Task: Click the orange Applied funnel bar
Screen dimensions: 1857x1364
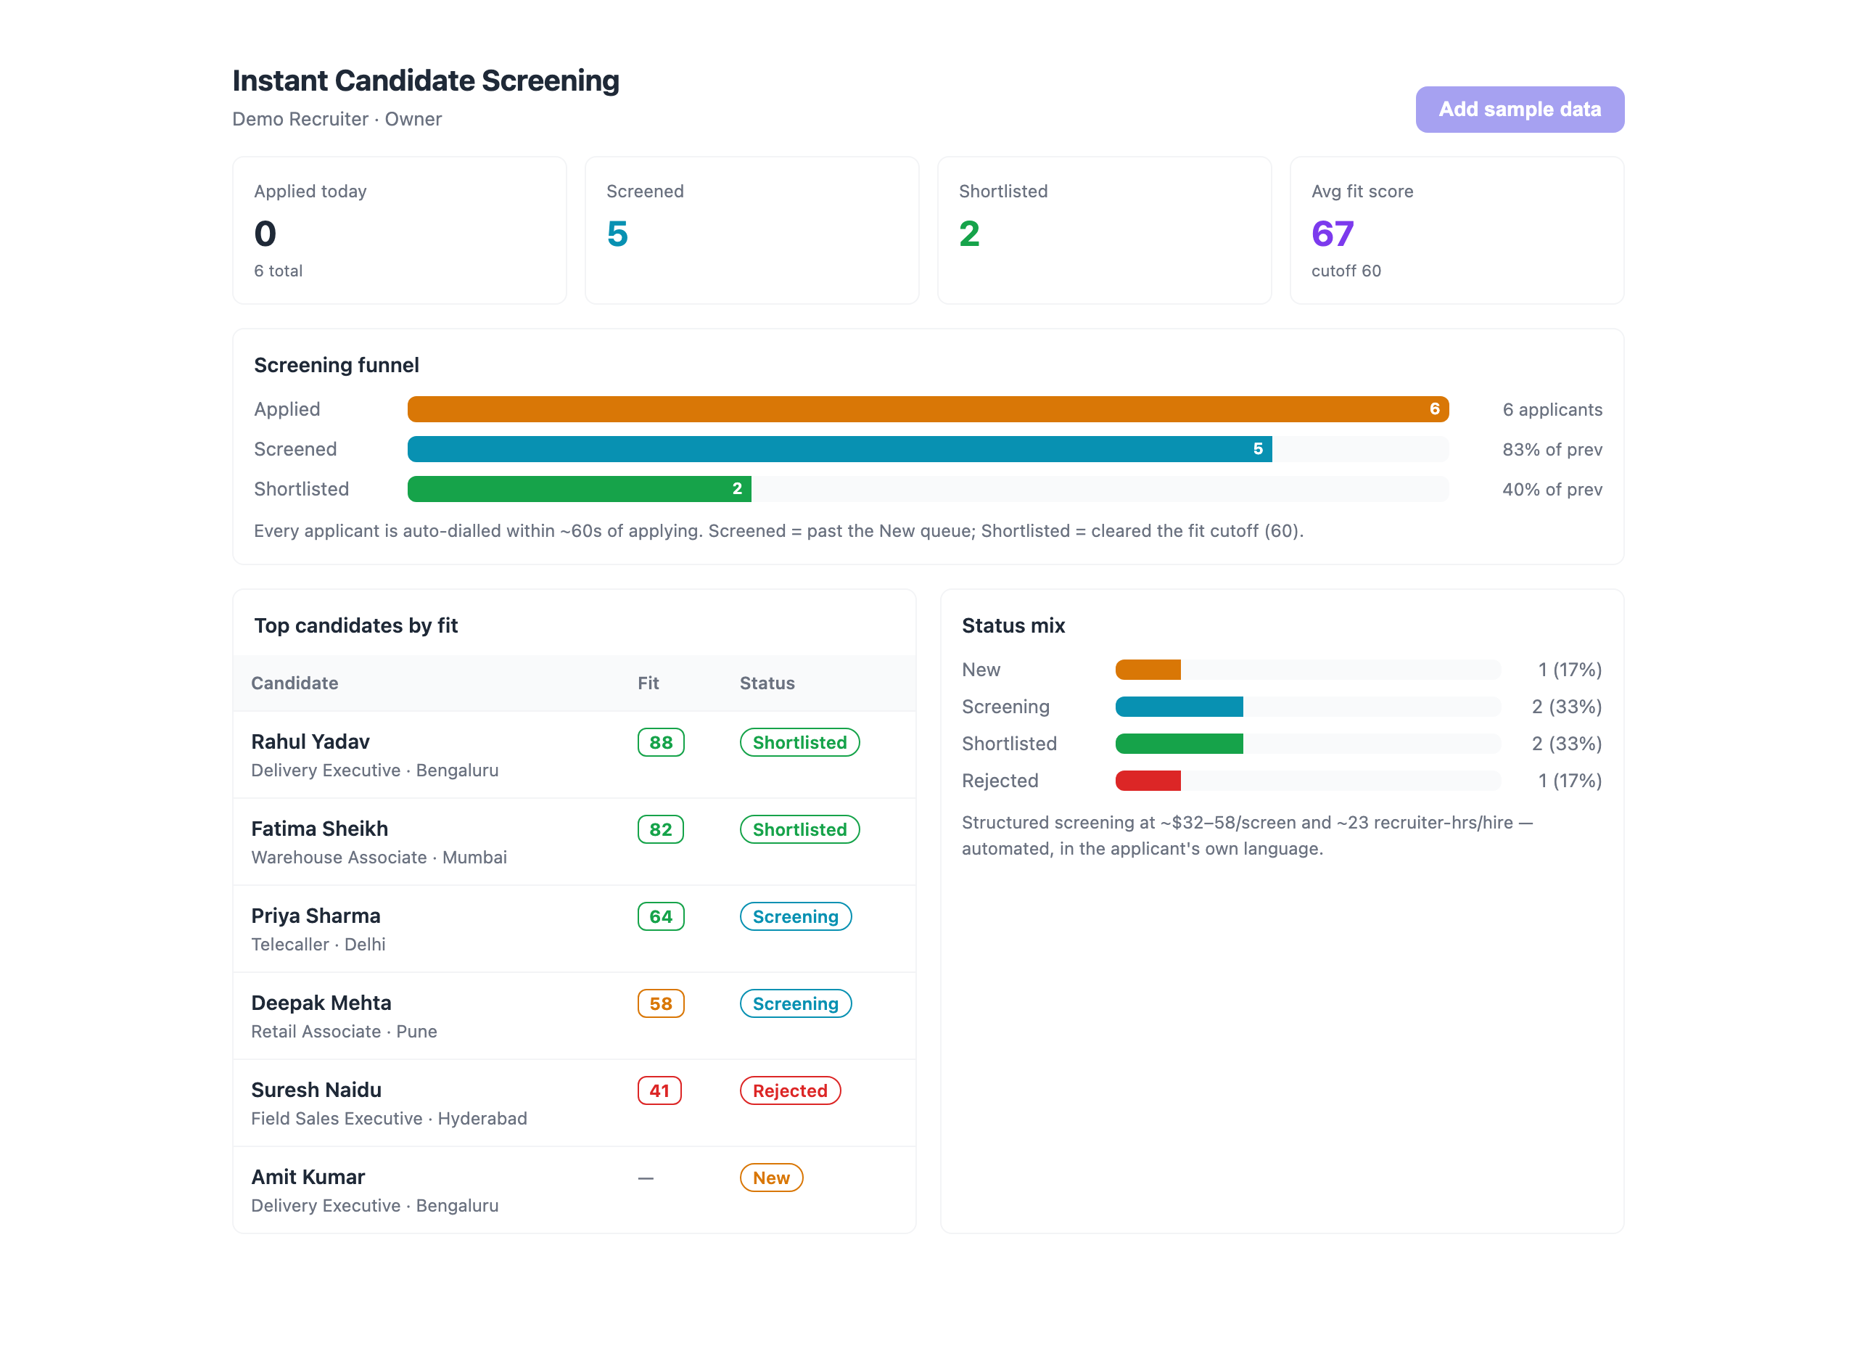Action: tap(928, 409)
